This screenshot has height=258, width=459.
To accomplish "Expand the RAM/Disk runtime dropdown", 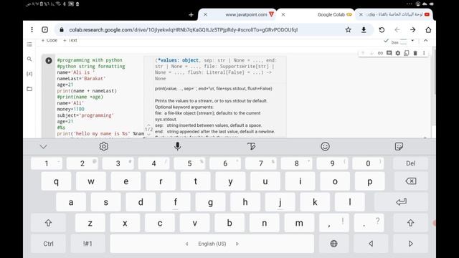I will point(412,41).
